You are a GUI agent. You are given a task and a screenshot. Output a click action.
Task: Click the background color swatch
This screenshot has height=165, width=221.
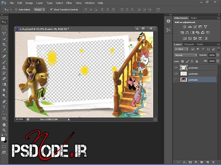click(6, 142)
